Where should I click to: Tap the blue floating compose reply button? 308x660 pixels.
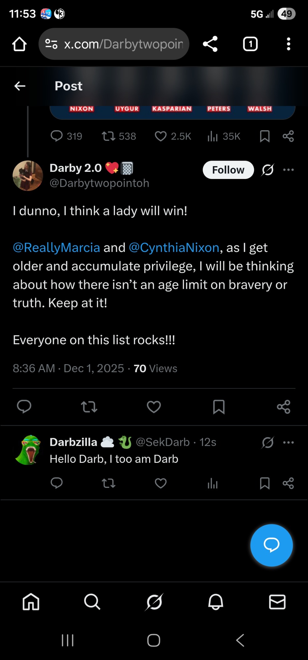point(271,545)
